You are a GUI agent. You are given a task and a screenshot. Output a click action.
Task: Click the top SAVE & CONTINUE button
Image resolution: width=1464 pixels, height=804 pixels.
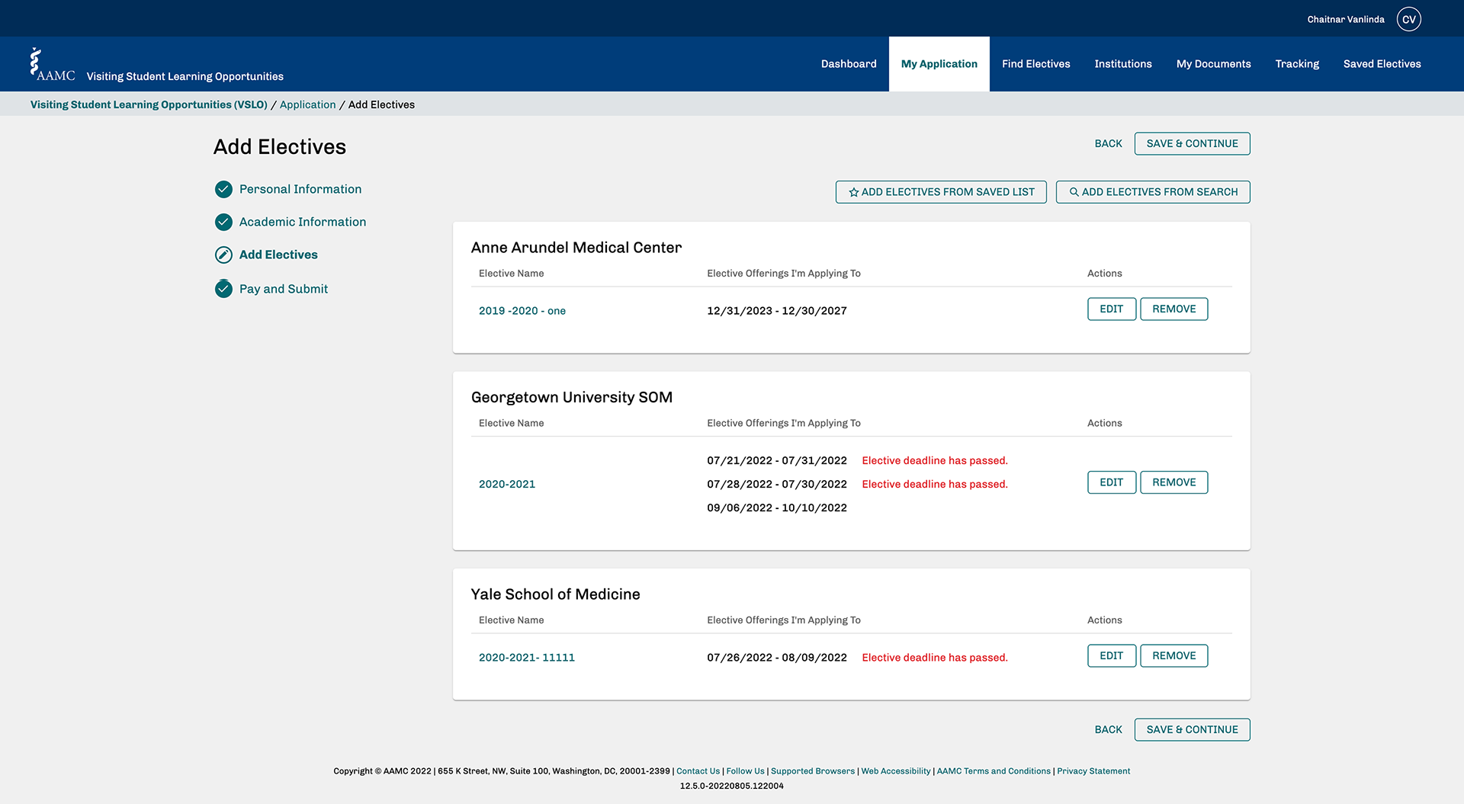pyautogui.click(x=1192, y=143)
